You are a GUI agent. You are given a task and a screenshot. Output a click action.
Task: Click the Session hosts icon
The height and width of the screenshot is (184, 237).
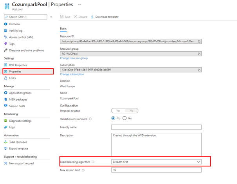tap(6, 106)
